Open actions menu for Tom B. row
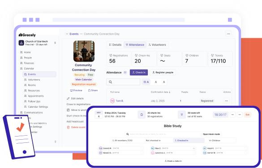The image size is (262, 168). pos(227,101)
